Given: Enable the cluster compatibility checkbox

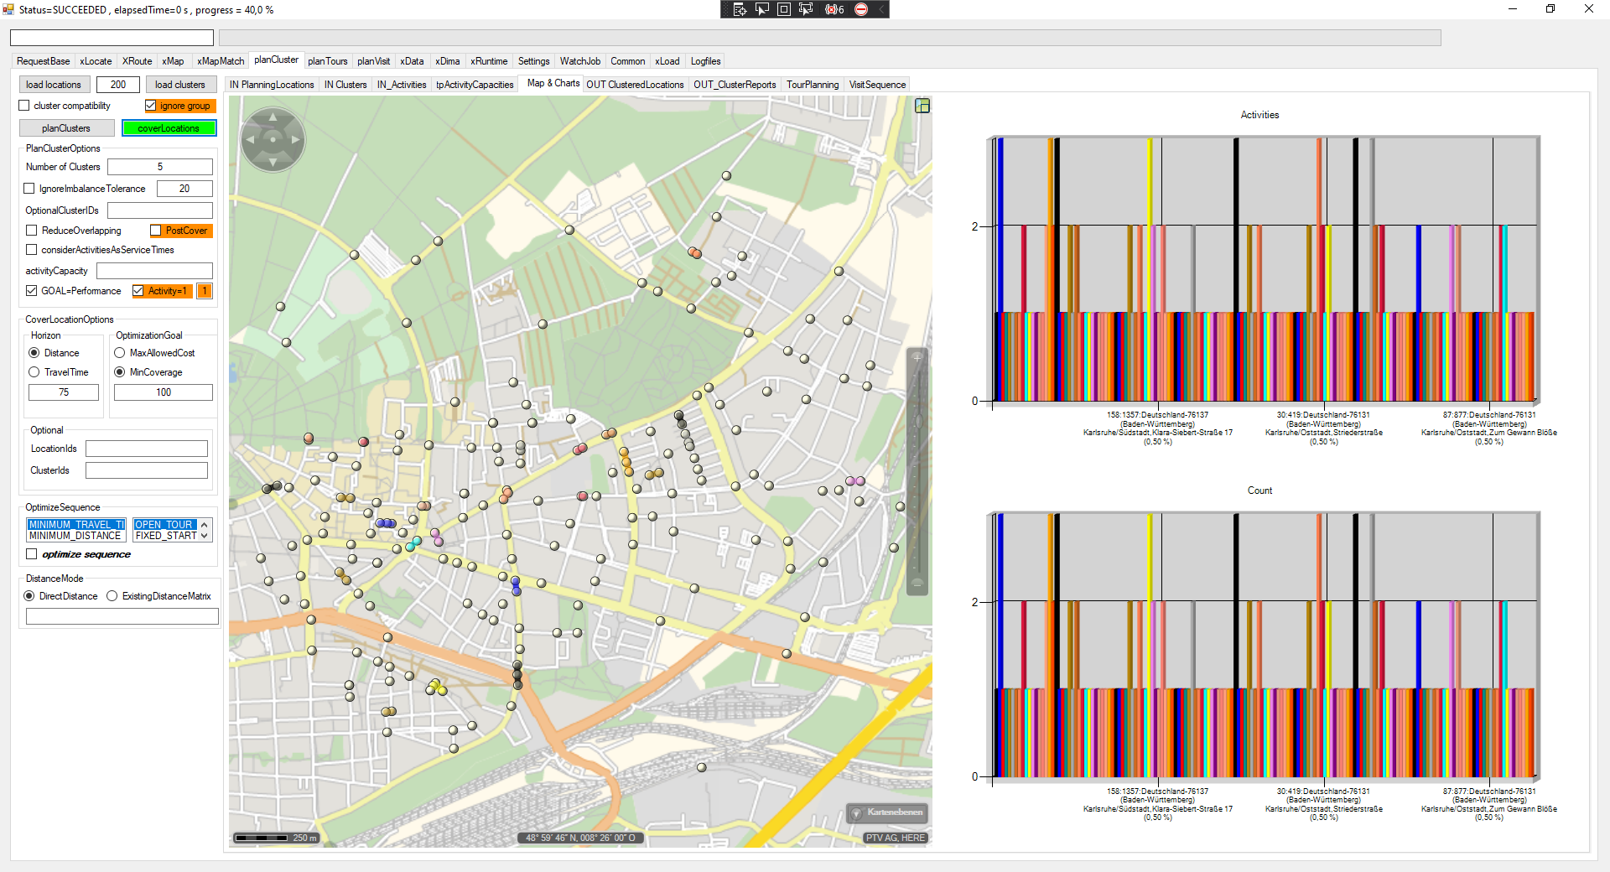Looking at the screenshot, I should point(24,106).
